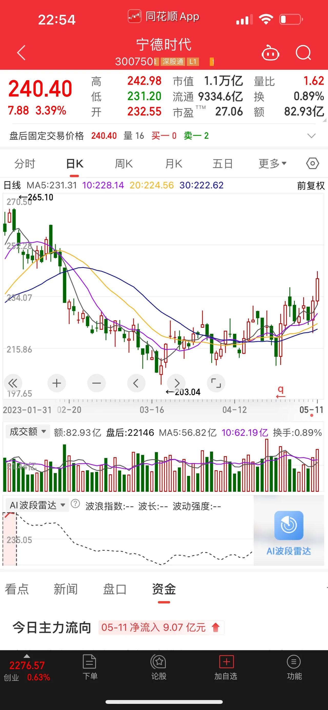The height and width of the screenshot is (710, 328).
Task: Tap 20:224.56 orange MA label
Action: (152, 185)
